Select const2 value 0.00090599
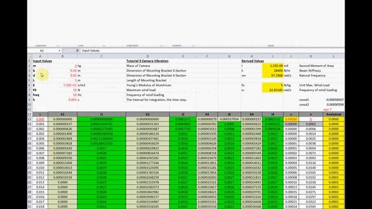Viewport: 372px width, 209px height. 334,105
